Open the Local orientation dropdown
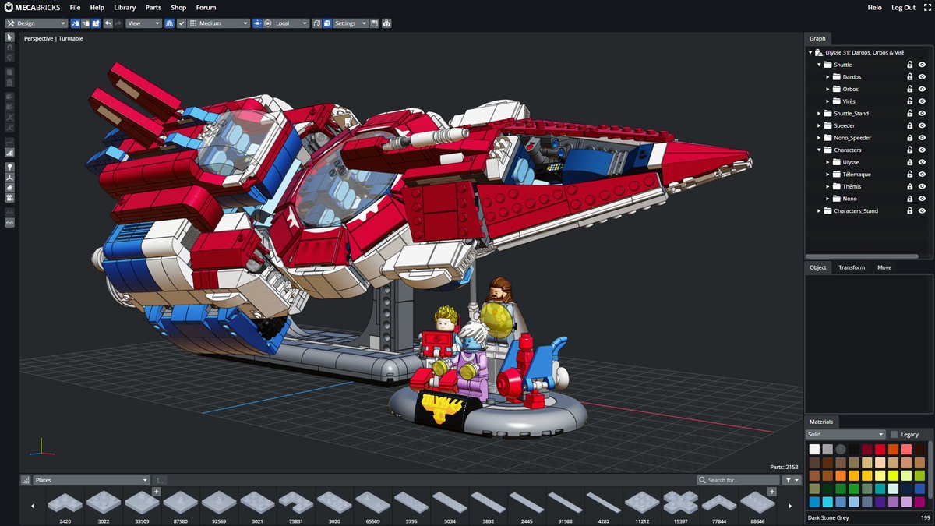Image resolution: width=935 pixels, height=526 pixels. 291,23
